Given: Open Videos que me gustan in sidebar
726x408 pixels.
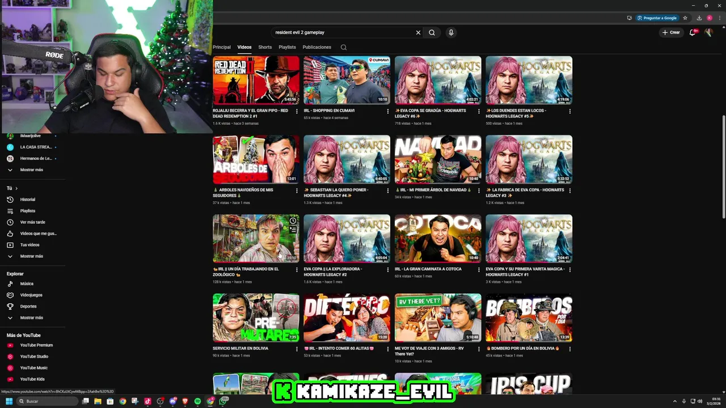Looking at the screenshot, I should click(38, 233).
